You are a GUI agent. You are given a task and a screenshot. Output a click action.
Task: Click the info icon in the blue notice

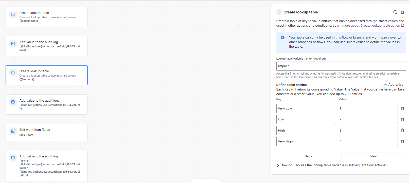click(x=282, y=38)
